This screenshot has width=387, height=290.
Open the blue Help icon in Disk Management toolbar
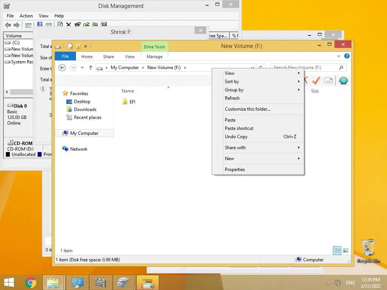pyautogui.click(x=40, y=25)
